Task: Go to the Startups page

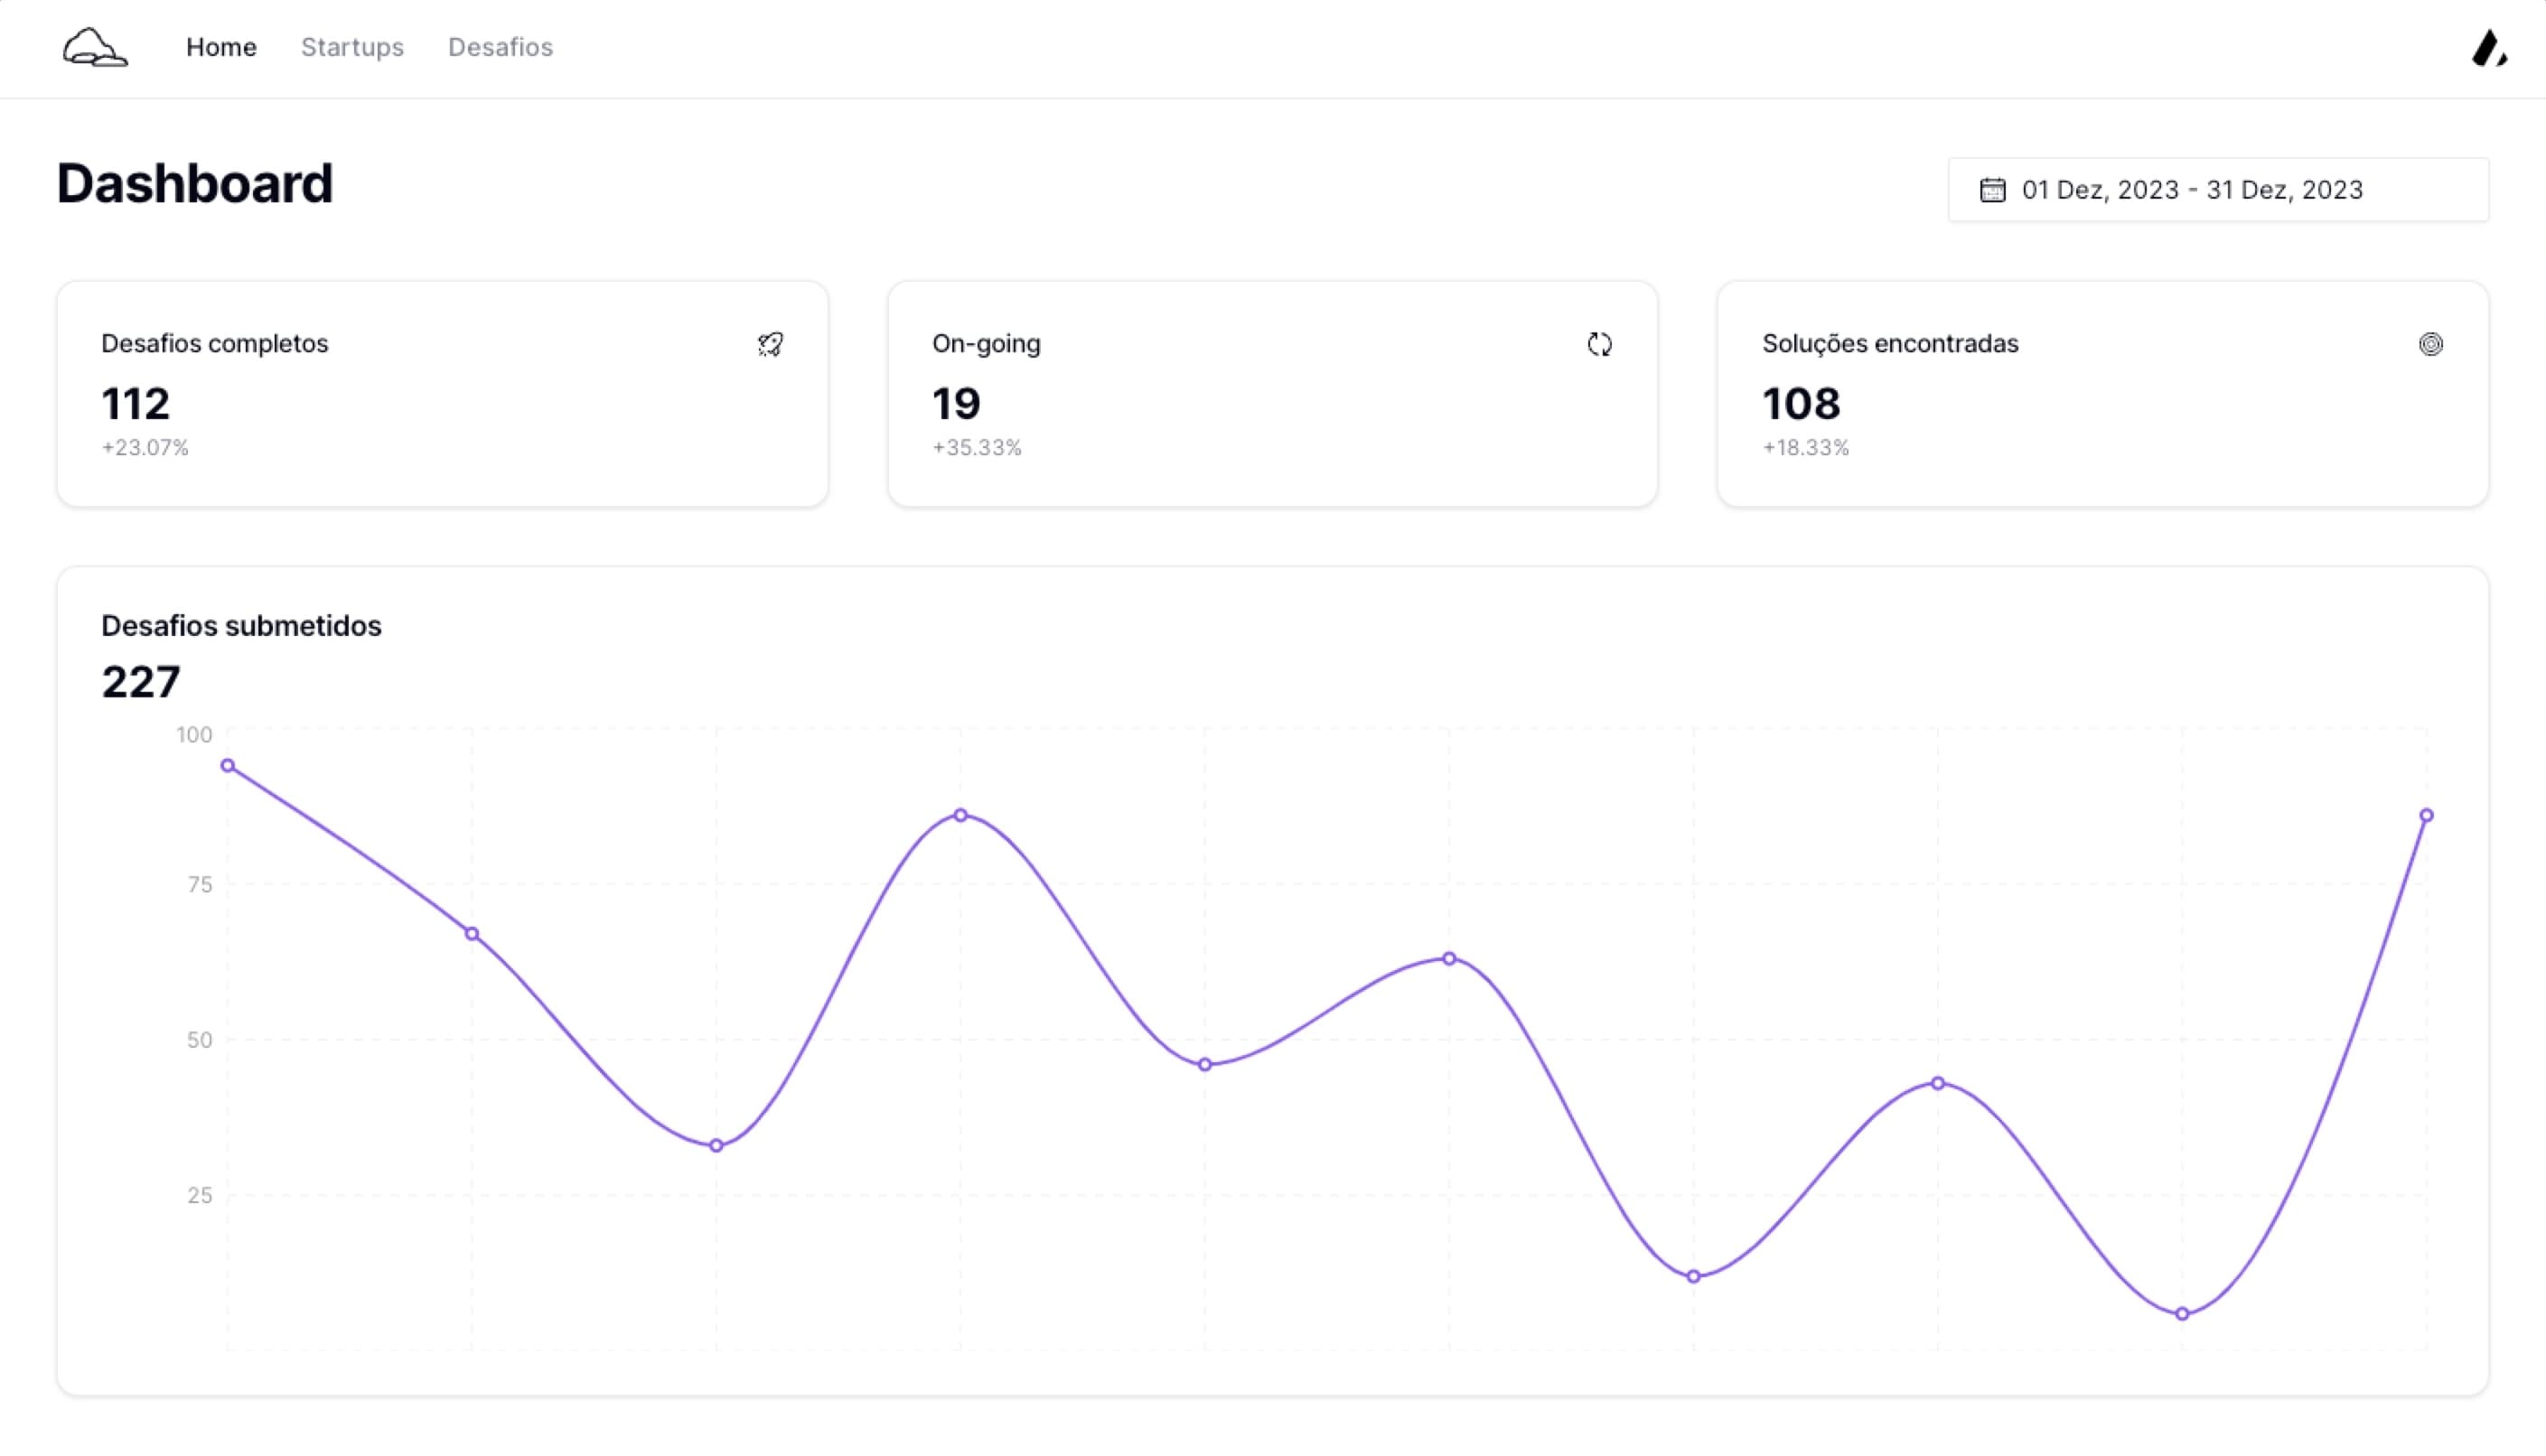Action: point(352,47)
